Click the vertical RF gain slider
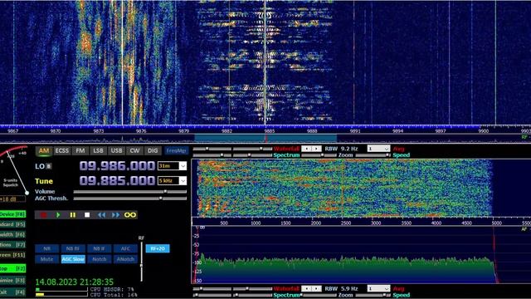 coord(142,262)
